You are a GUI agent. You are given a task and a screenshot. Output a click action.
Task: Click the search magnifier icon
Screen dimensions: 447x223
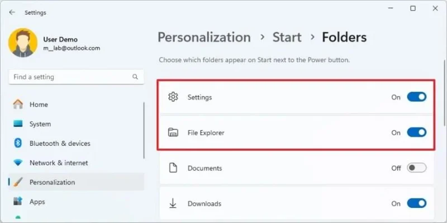tap(135, 77)
